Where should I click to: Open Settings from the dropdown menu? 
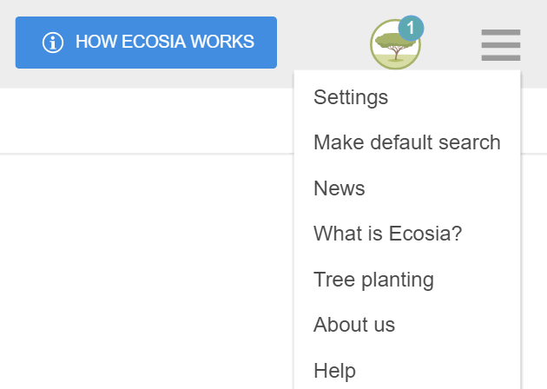(351, 97)
